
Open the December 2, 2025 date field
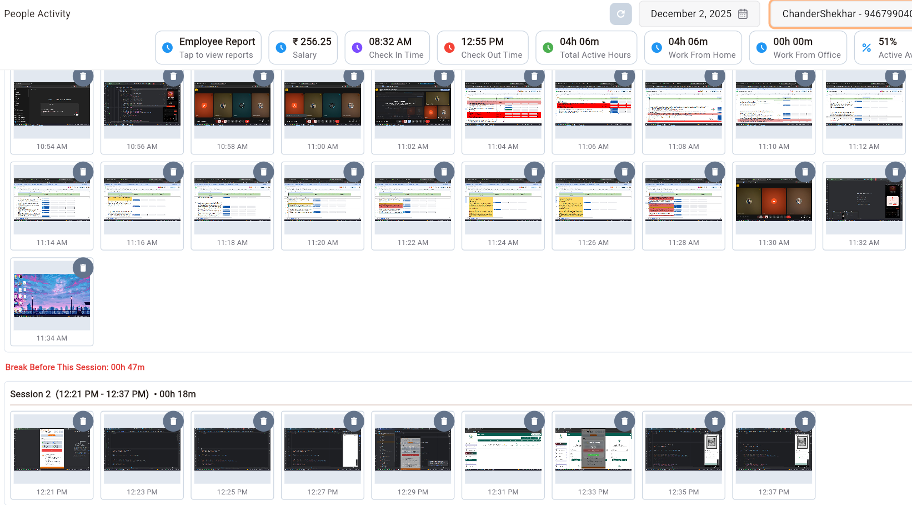tap(690, 14)
